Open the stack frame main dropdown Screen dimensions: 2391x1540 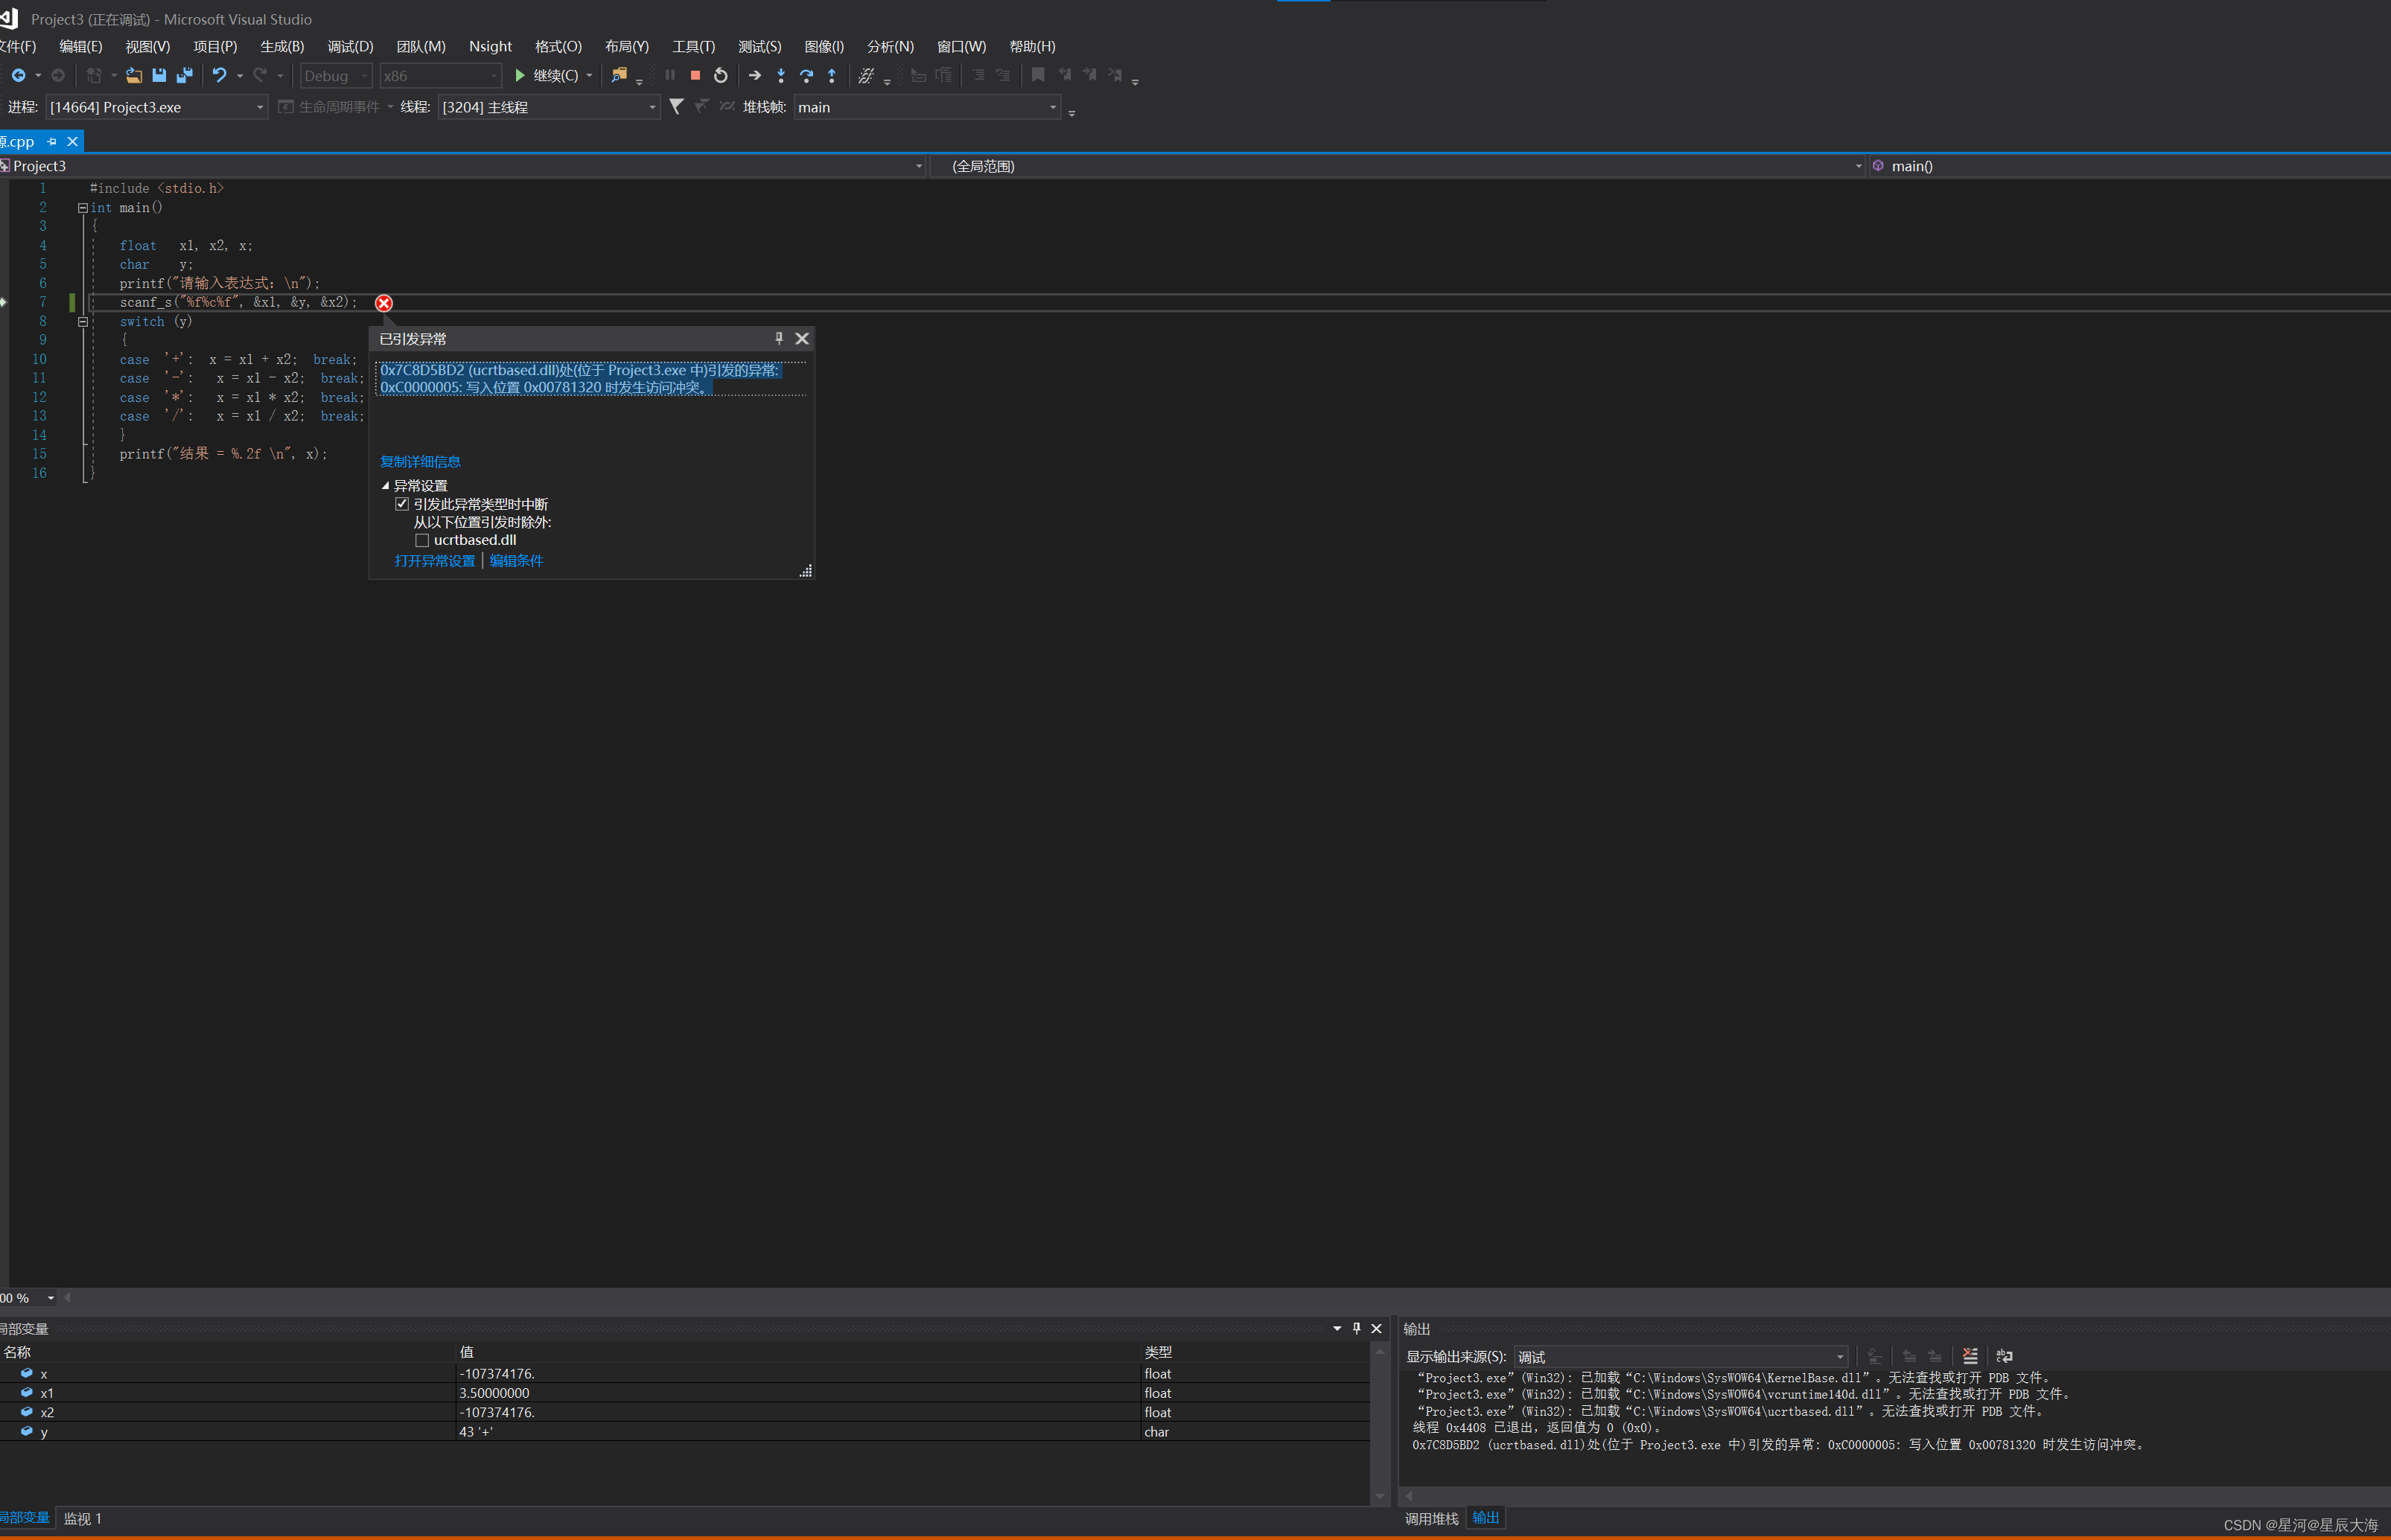1052,107
